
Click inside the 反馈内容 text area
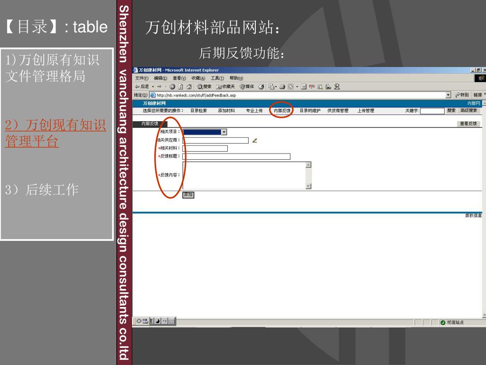pos(244,175)
